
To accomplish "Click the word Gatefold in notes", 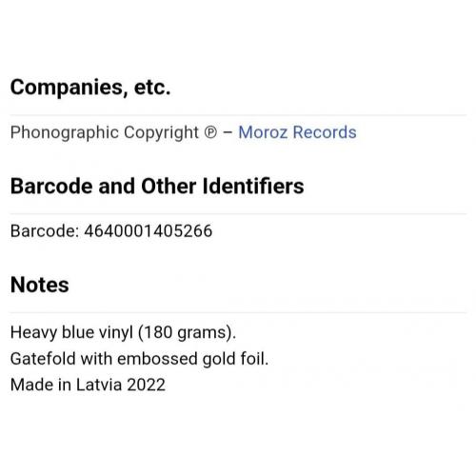I will (43, 359).
